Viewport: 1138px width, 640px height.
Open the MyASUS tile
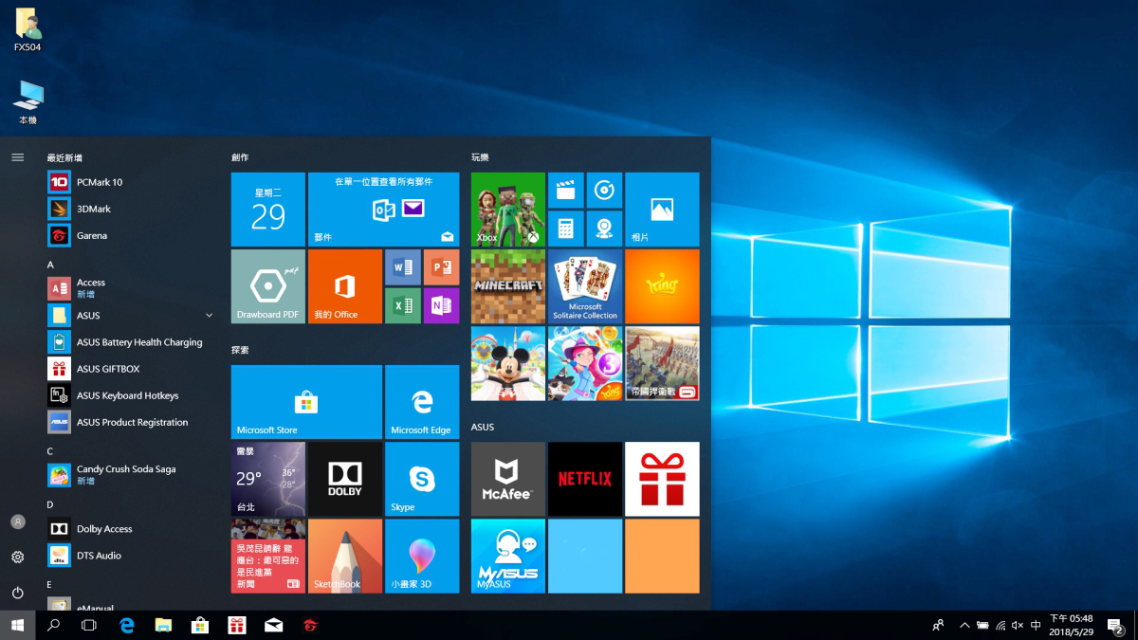click(x=508, y=556)
